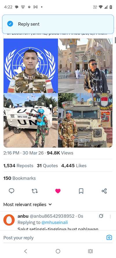Tap the @mhuseinali mention link
The height and width of the screenshot is (258, 116).
coord(55,223)
